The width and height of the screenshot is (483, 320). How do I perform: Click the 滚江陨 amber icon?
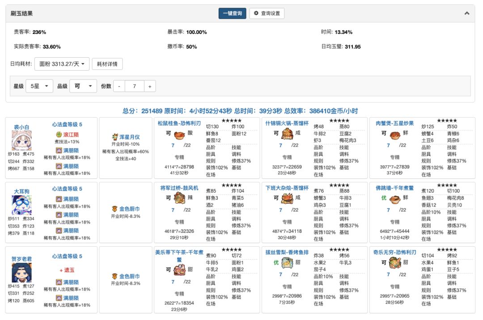click(58, 134)
